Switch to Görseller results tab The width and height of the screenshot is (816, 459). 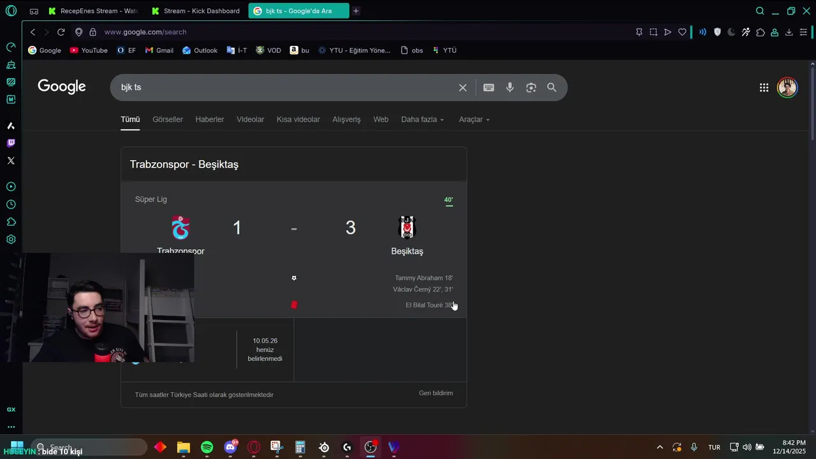(x=168, y=119)
